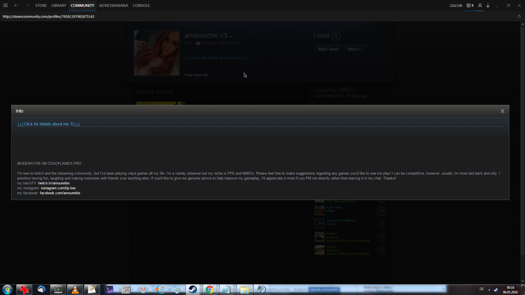Open the hamburger menu icon
This screenshot has width=525, height=295.
click(x=5, y=5)
